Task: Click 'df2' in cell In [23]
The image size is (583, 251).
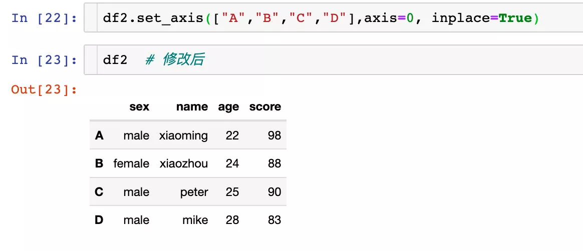Action: [115, 60]
